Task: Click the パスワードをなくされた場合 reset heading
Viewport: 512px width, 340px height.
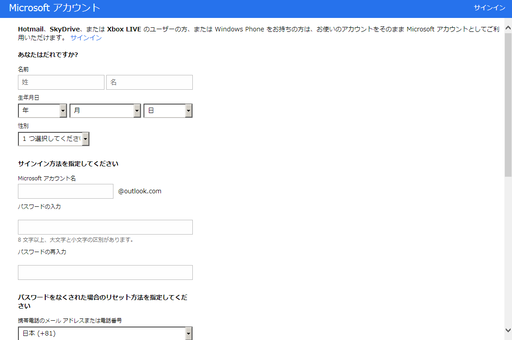Action: tap(103, 302)
